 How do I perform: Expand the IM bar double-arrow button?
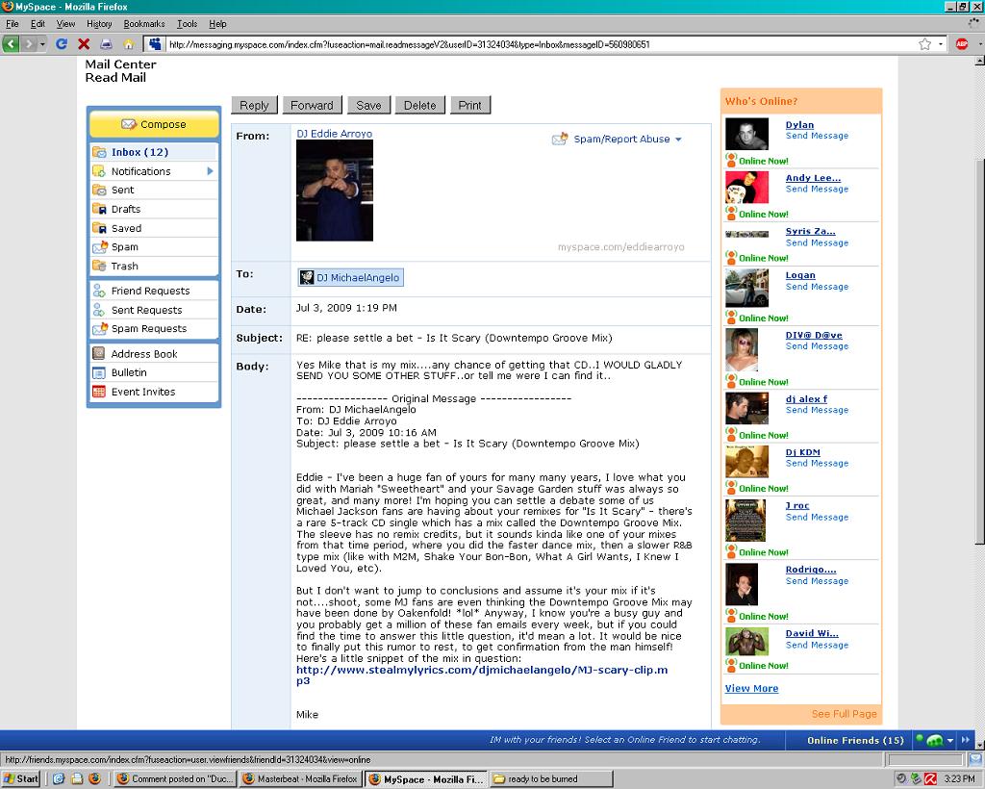[x=966, y=741]
